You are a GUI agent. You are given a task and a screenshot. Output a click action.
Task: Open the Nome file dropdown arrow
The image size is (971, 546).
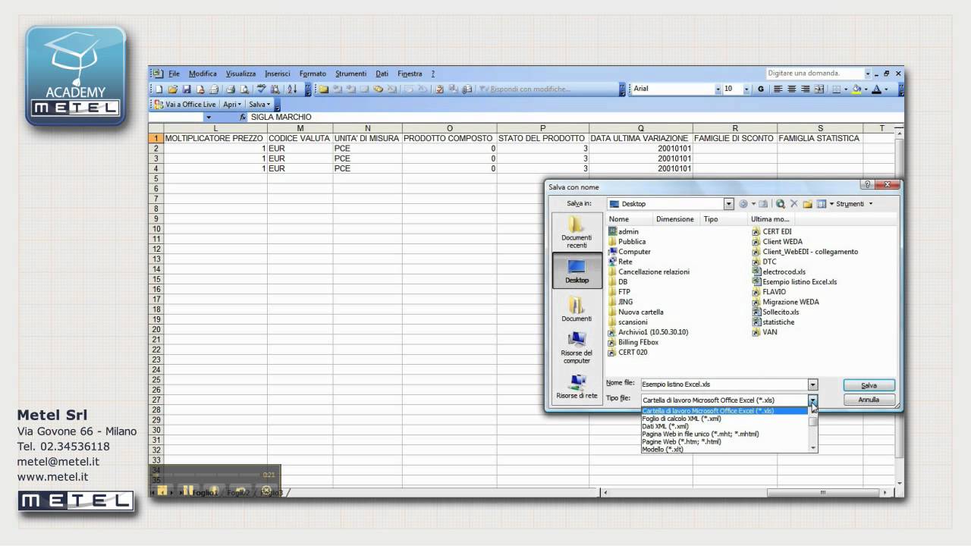pyautogui.click(x=812, y=384)
